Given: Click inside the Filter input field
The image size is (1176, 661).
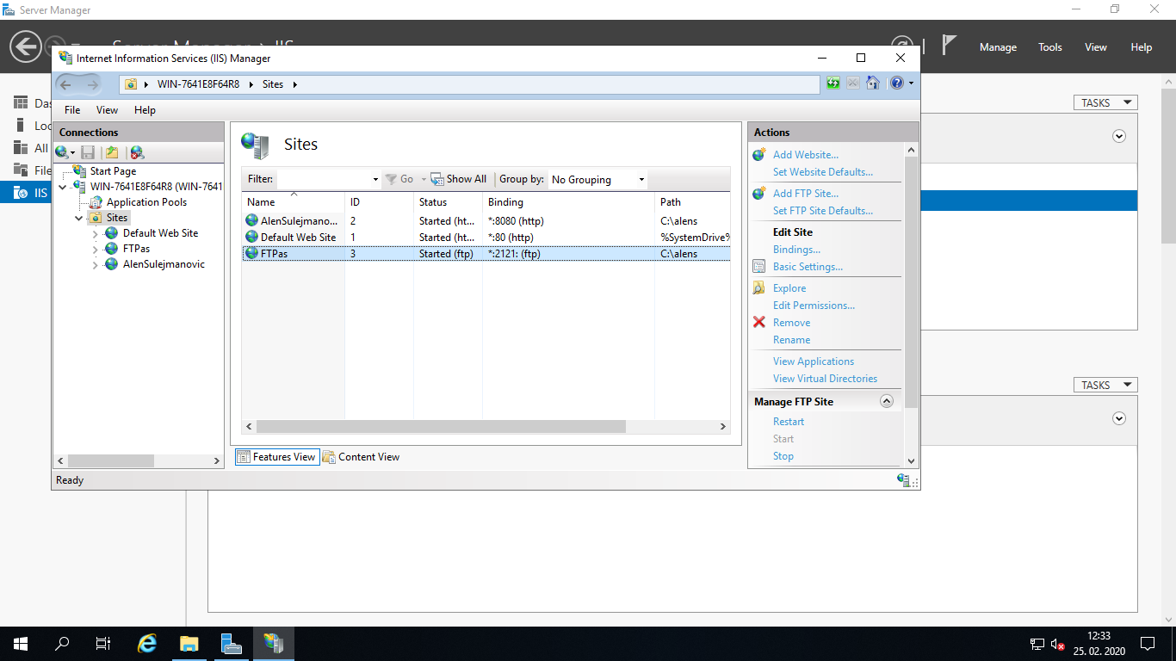Looking at the screenshot, I should coord(324,179).
